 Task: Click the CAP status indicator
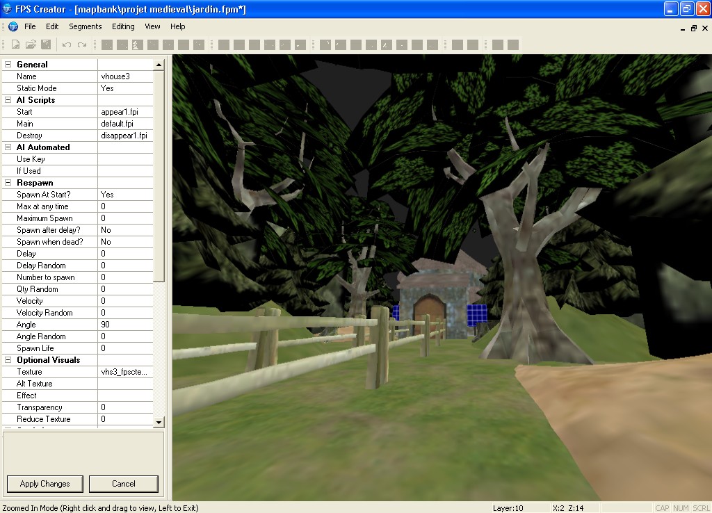click(x=662, y=508)
